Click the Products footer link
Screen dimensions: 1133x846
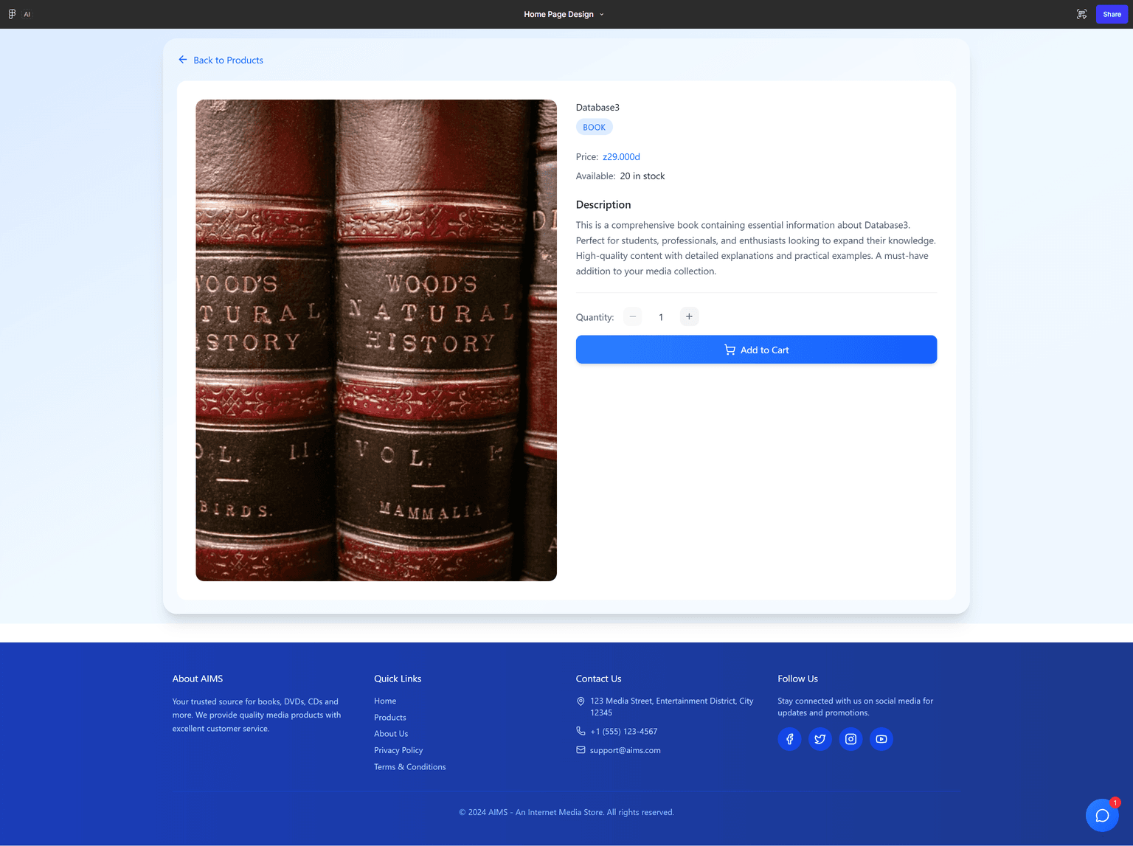pos(389,718)
